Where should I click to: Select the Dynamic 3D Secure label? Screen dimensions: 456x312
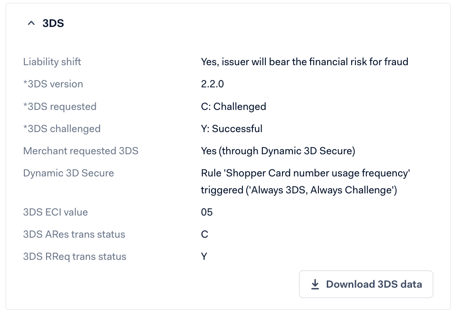click(x=69, y=173)
